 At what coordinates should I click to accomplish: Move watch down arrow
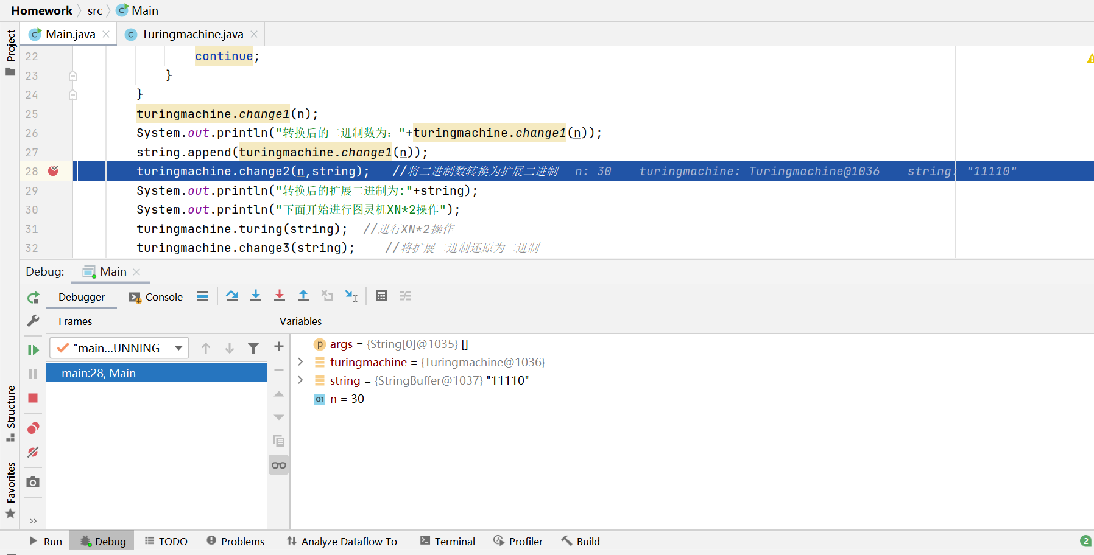(x=279, y=417)
